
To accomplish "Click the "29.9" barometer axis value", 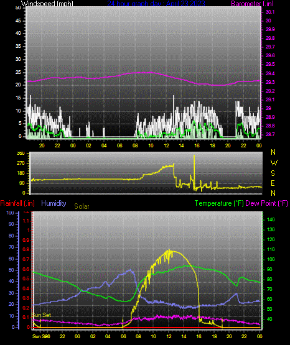I will click(x=270, y=29).
